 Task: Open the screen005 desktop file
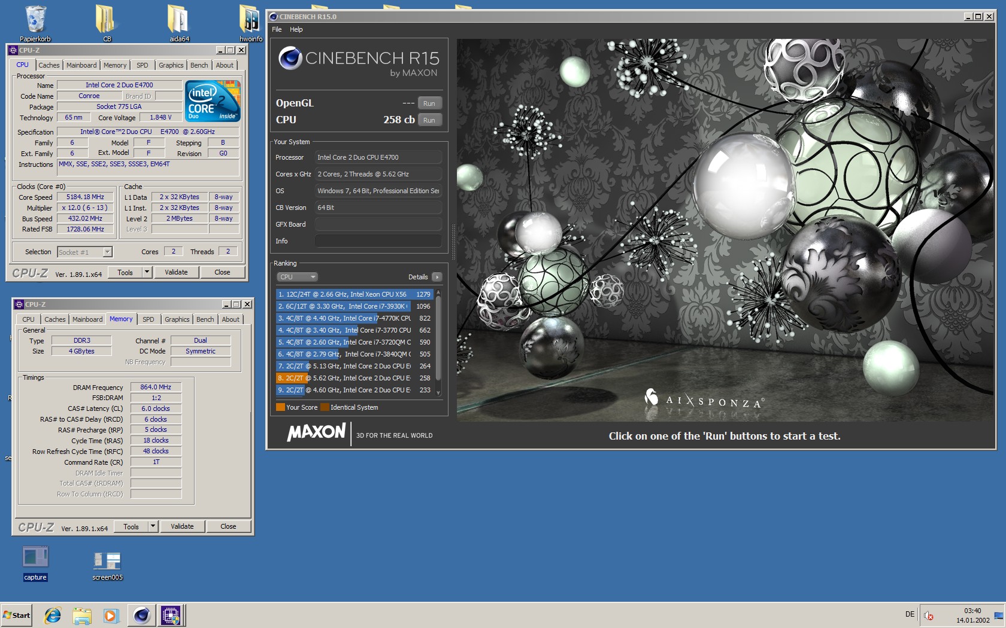coord(107,565)
